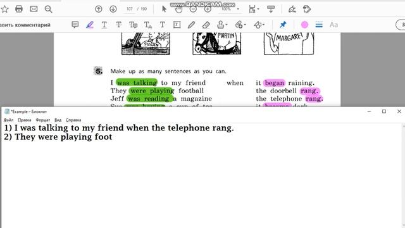Click the line thickness icon
This screenshot has height=228, width=405.
pos(319,25)
